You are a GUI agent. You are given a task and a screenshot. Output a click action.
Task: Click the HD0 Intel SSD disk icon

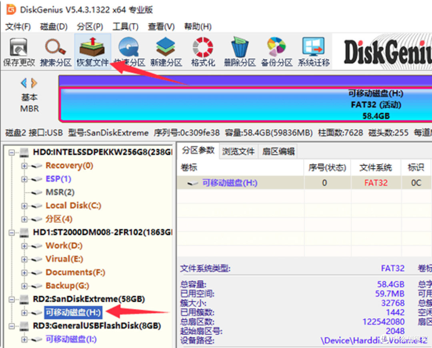coord(24,152)
